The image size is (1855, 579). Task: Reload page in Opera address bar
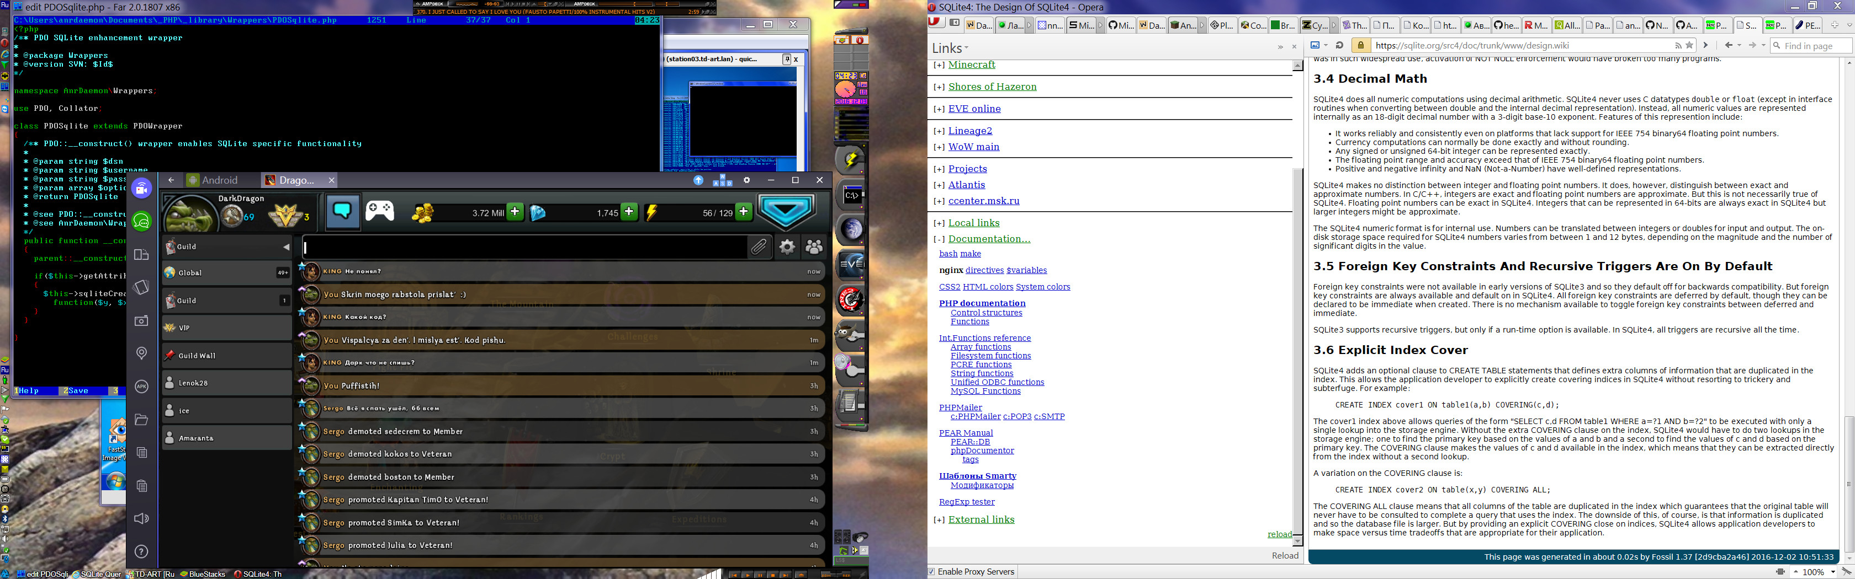[1339, 45]
